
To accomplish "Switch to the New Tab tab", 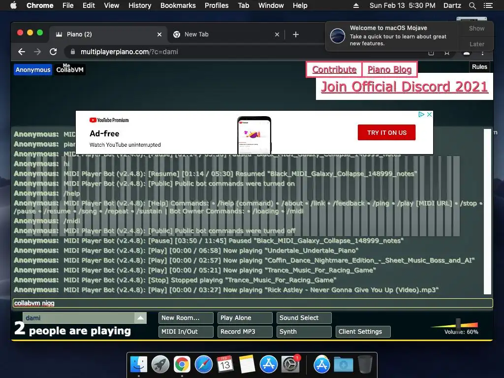I will pos(225,34).
